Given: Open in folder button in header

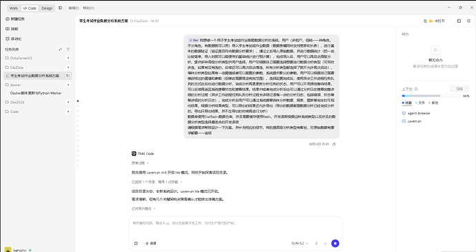Looking at the screenshot, I should pos(434,21).
